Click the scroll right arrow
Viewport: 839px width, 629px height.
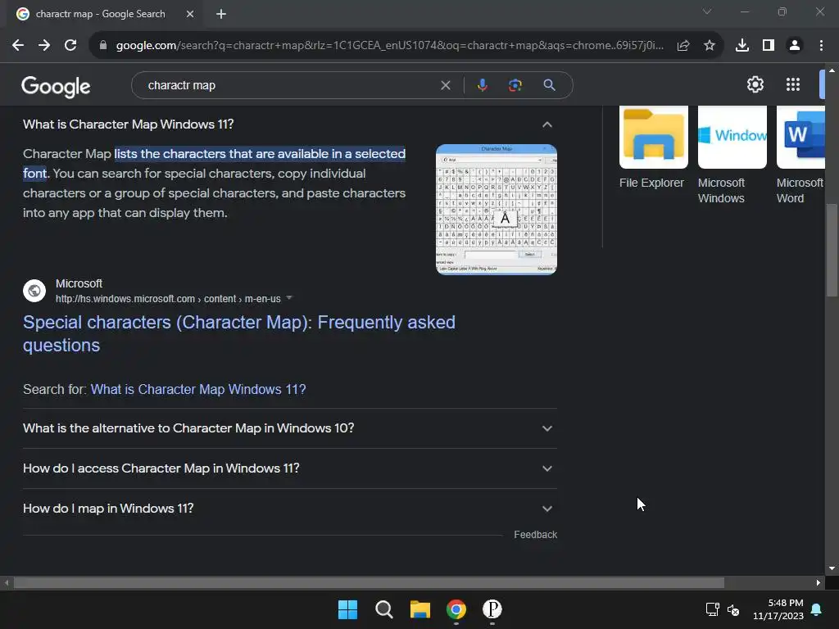(x=819, y=583)
